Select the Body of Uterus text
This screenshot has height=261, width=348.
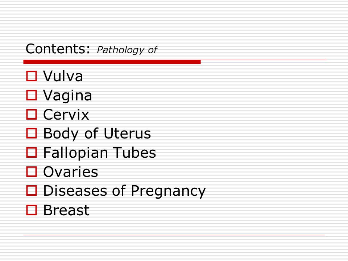click(x=97, y=134)
